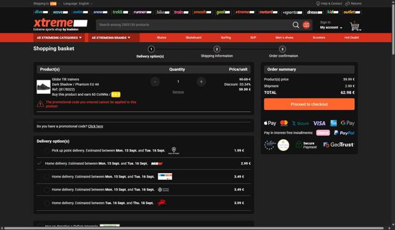This screenshot has height=230, width=395.
Task: Select the checked Home delivery 2.99 € option
Action: (39, 163)
